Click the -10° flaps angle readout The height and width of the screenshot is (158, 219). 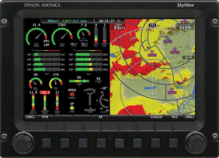click(x=104, y=88)
